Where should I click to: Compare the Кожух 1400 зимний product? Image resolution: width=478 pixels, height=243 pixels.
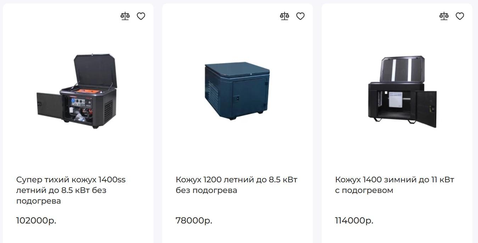(x=444, y=16)
